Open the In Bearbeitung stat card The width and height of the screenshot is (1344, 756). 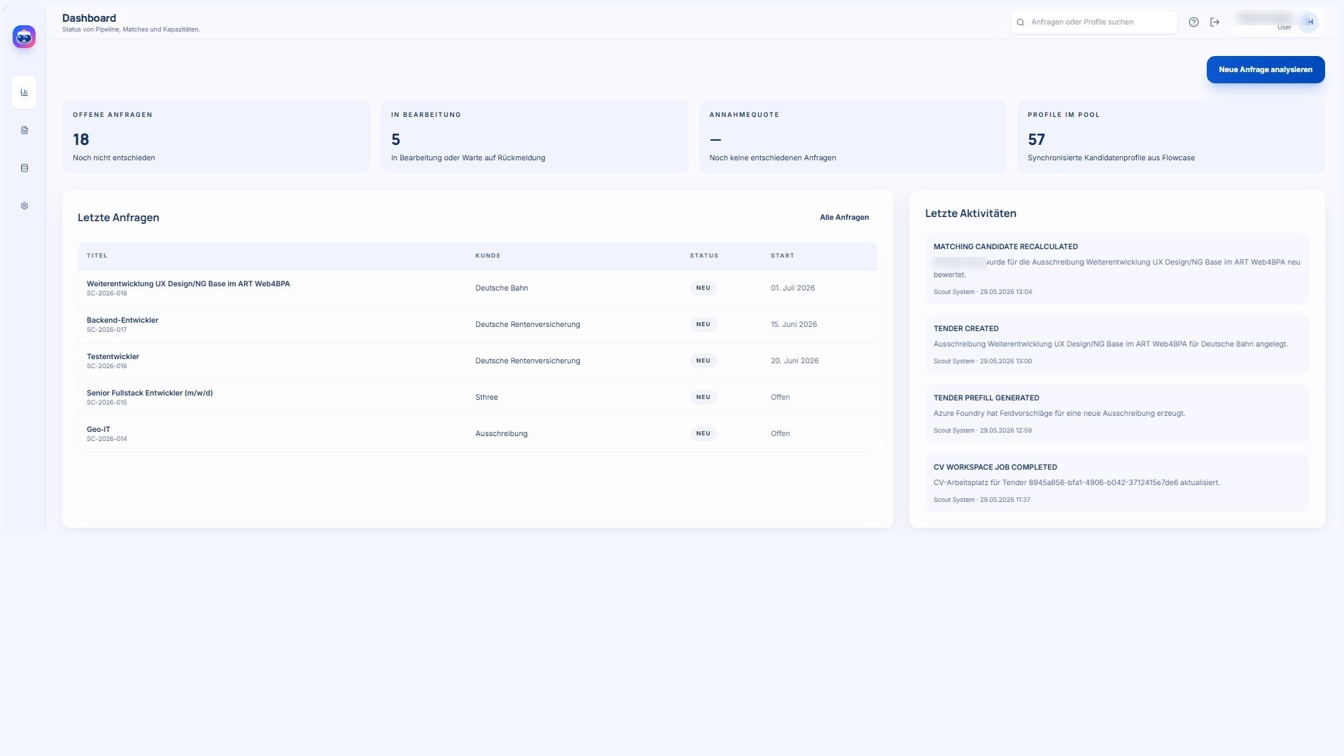click(x=534, y=137)
